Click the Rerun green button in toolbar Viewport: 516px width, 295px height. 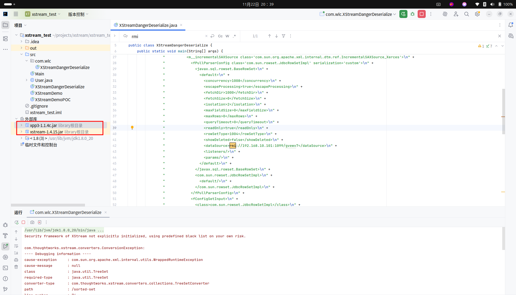point(403,14)
